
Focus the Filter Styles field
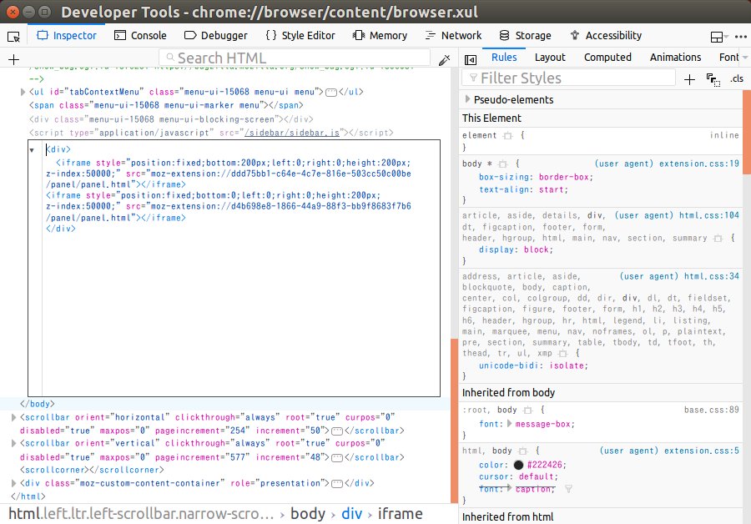(568, 78)
